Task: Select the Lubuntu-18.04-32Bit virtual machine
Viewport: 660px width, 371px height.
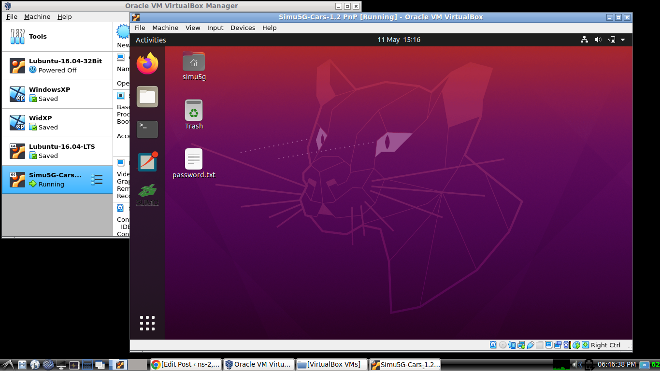Action: click(x=57, y=66)
